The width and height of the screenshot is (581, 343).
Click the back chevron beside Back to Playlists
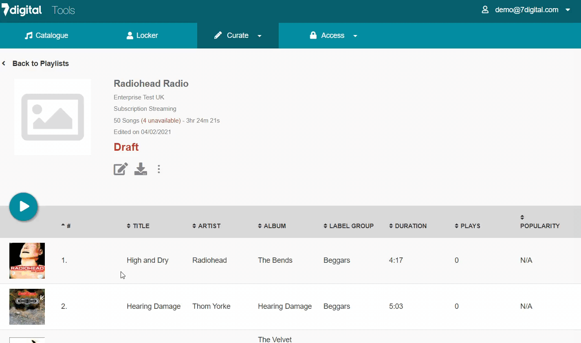4,64
